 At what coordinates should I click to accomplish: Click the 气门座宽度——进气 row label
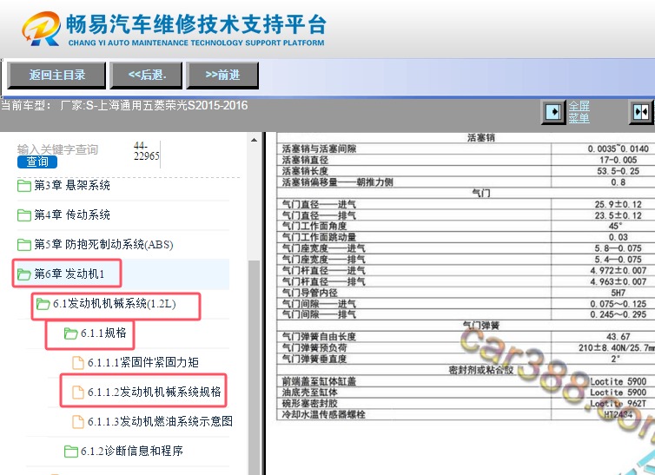tap(323, 248)
